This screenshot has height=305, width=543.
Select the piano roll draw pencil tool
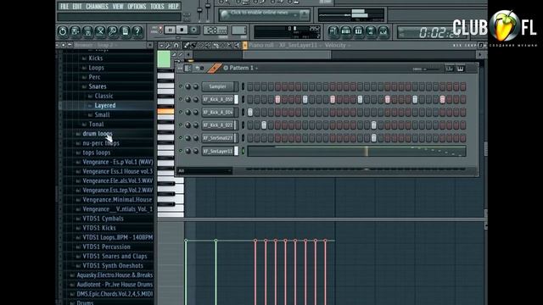click(187, 45)
